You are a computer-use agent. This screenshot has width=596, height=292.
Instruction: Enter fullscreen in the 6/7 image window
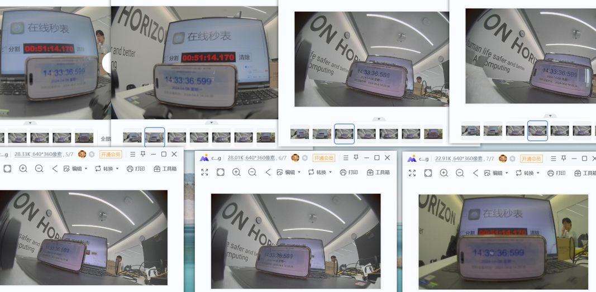[x=204, y=173]
